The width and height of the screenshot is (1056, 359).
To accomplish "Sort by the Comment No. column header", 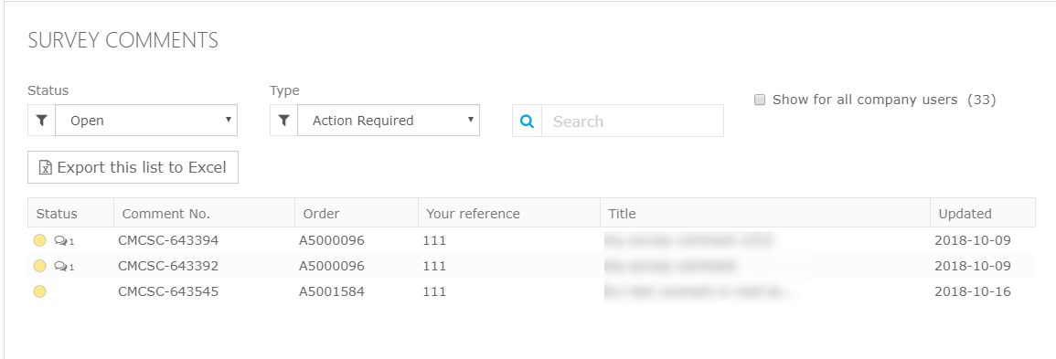I will (x=166, y=214).
